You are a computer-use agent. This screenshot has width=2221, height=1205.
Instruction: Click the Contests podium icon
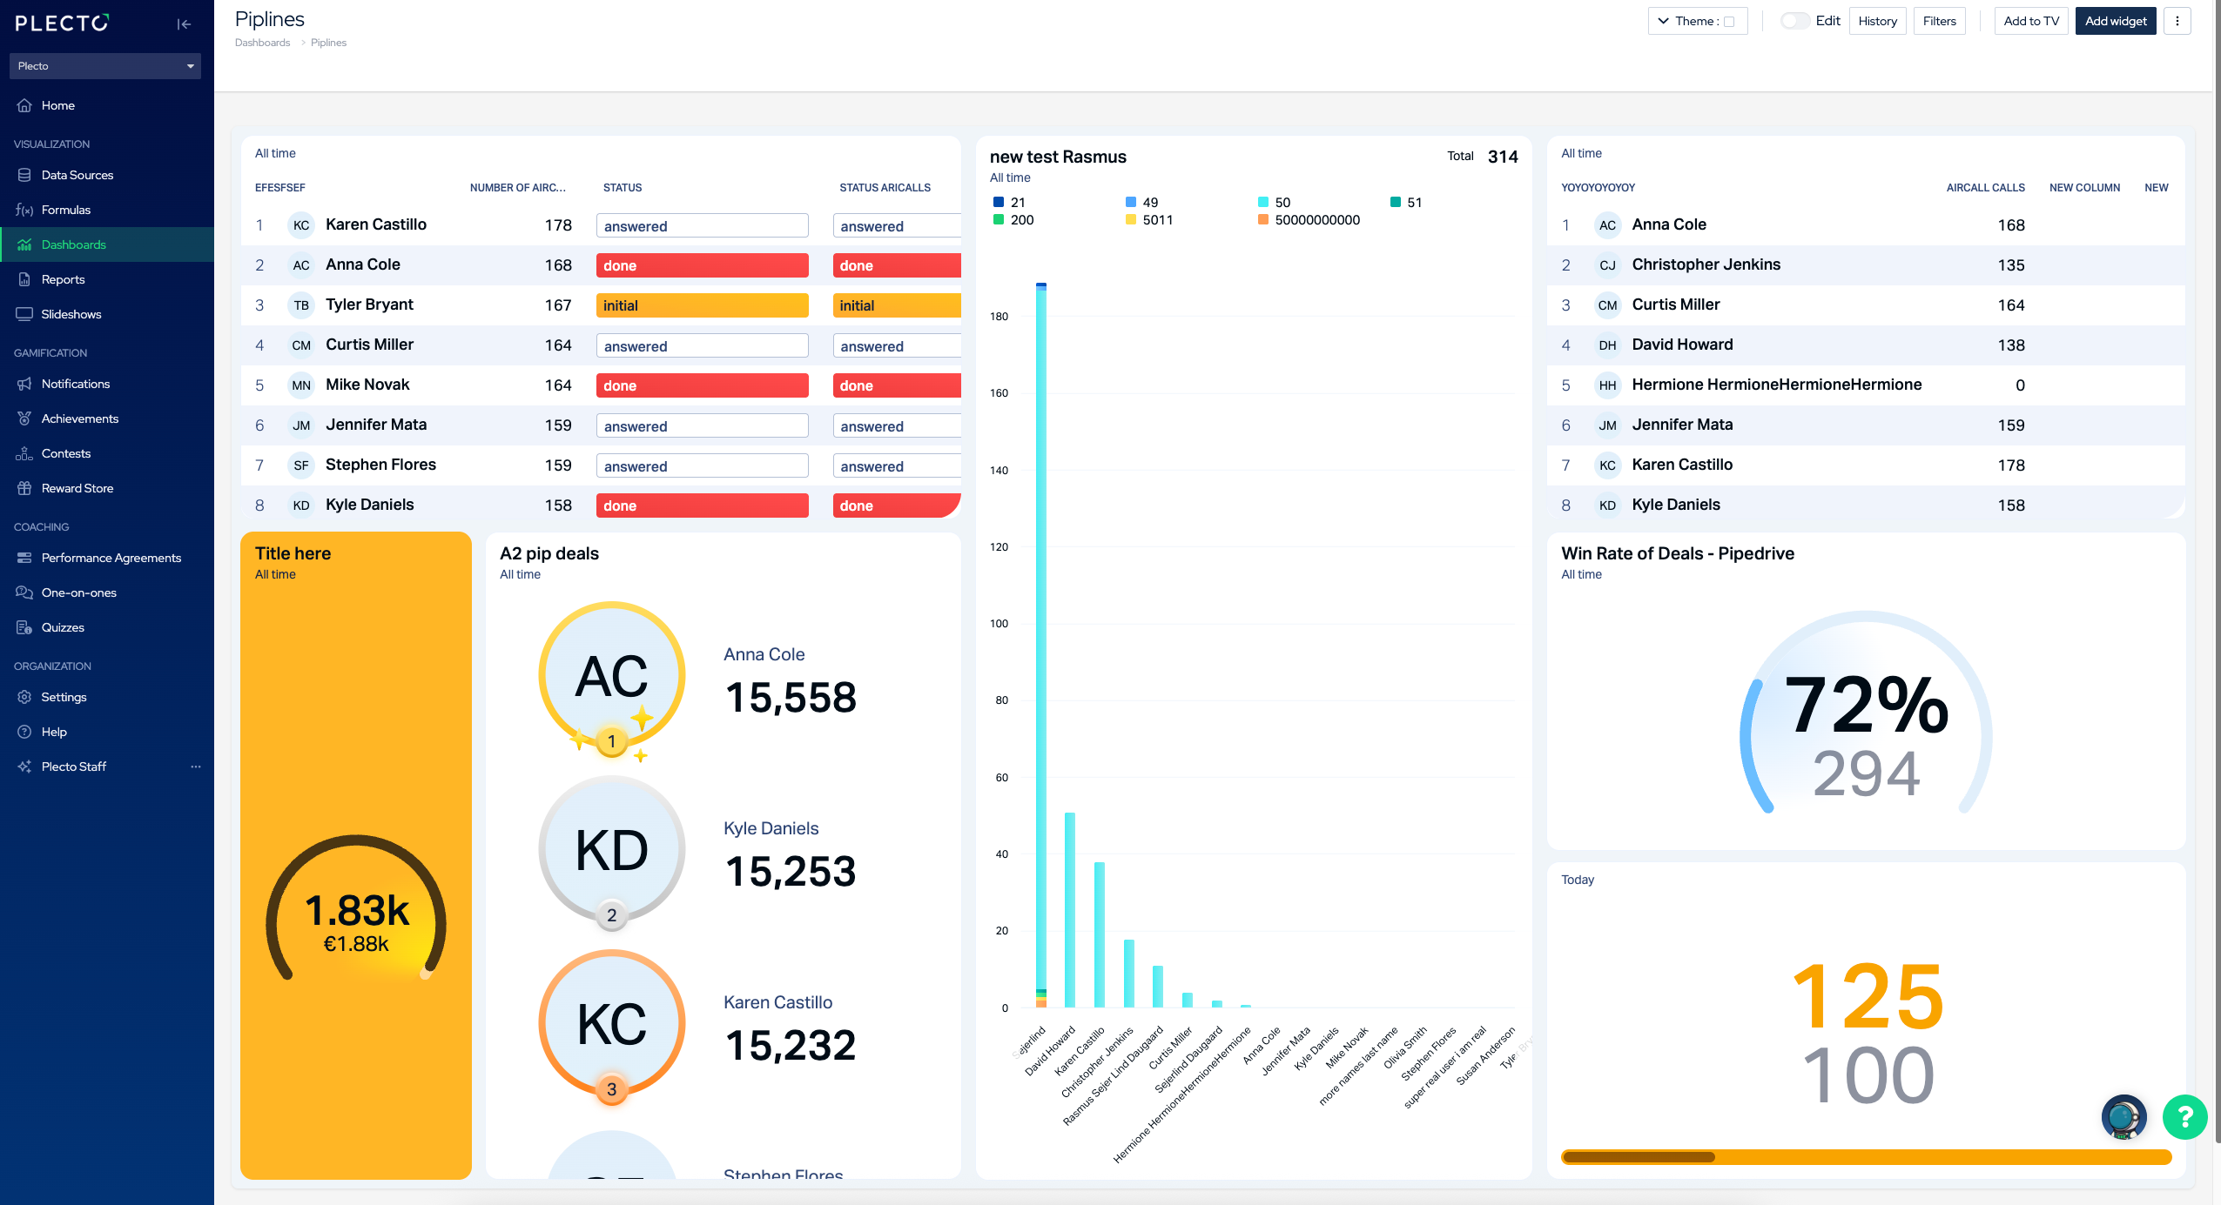point(24,453)
